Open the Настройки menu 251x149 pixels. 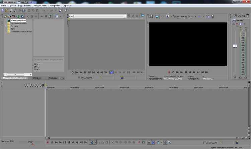coord(55,6)
